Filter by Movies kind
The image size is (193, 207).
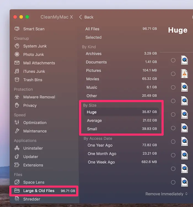coord(92,79)
